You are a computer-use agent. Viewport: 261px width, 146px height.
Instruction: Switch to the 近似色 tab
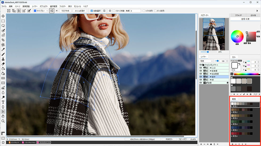pyautogui.click(x=253, y=15)
